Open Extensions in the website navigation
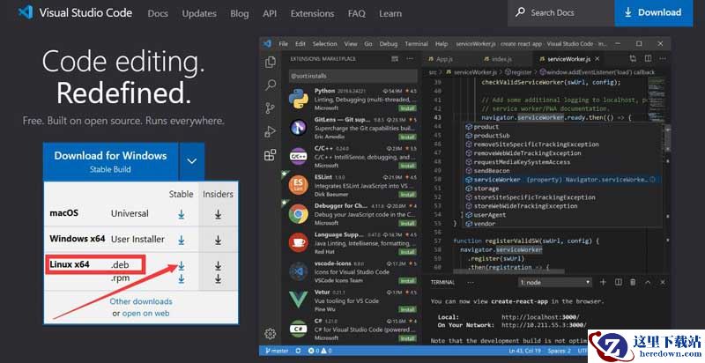The image size is (705, 363). pyautogui.click(x=312, y=13)
